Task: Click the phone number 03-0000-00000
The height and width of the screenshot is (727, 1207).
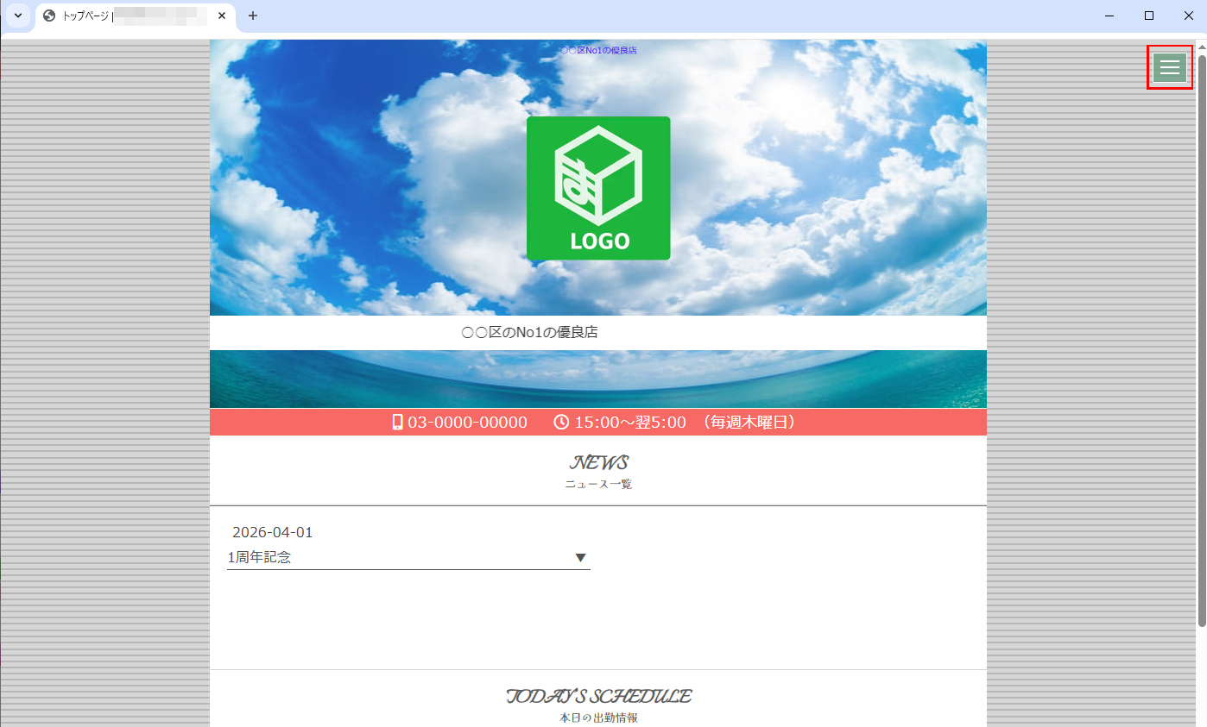Action: tap(467, 422)
